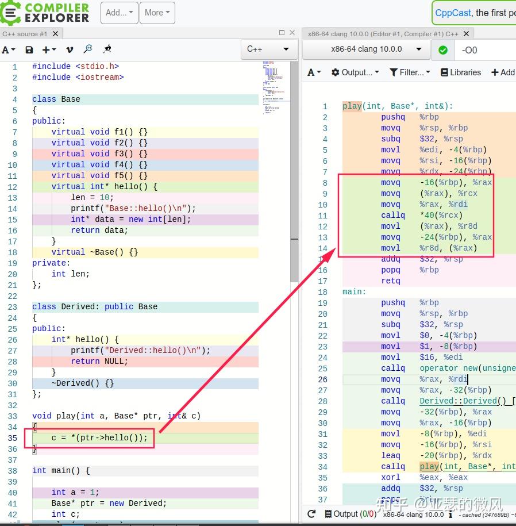Select the C++ source #1 tab
Screen dimensions: 516x526
click(25, 34)
